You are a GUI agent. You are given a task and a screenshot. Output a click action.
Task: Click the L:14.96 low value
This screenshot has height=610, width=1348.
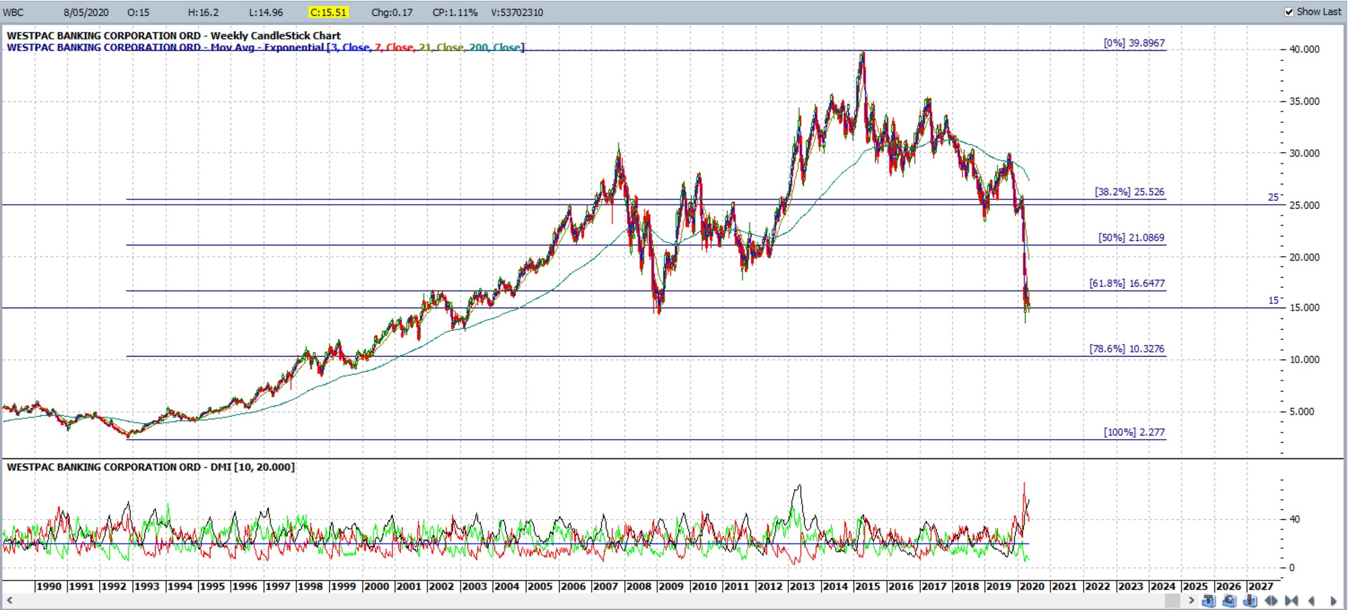pos(266,12)
